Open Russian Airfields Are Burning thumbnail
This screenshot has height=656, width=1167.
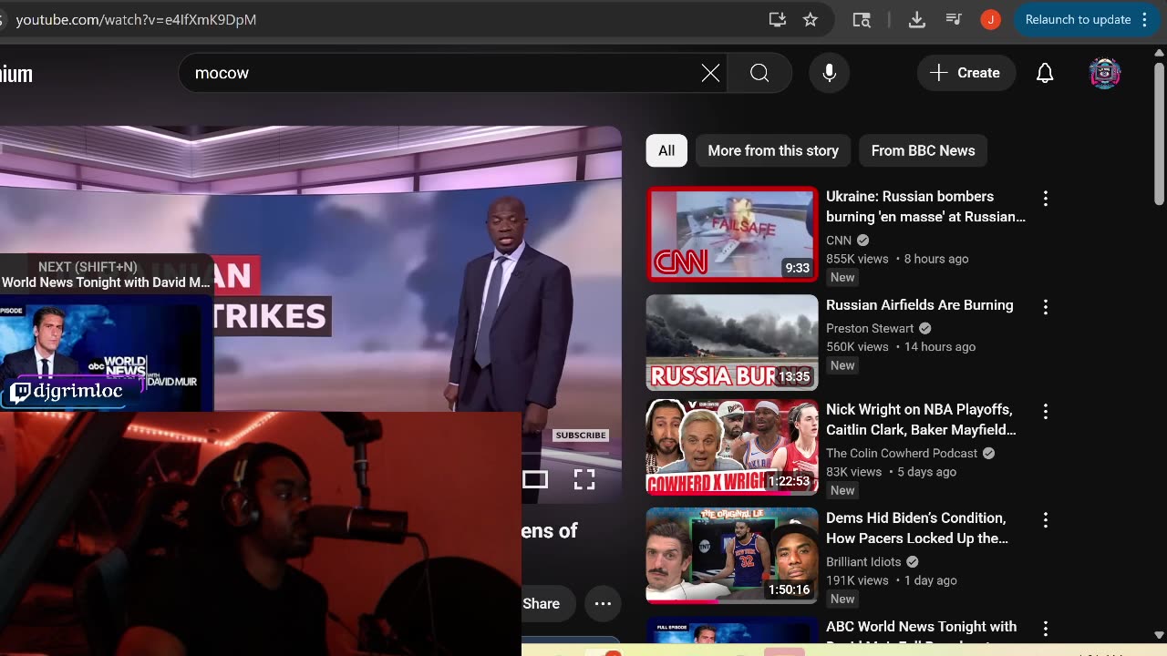click(x=732, y=343)
